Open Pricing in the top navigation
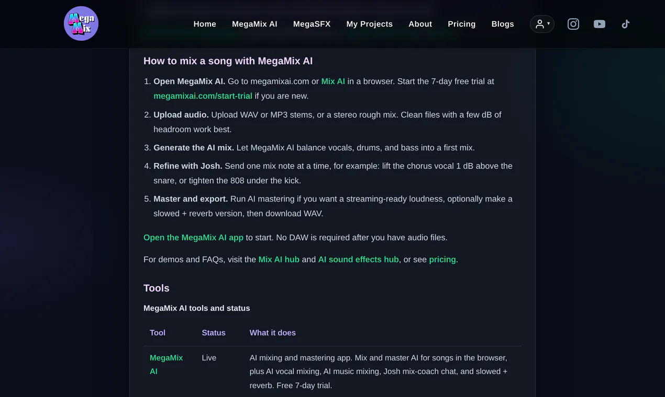Image resolution: width=665 pixels, height=397 pixels. tap(461, 24)
